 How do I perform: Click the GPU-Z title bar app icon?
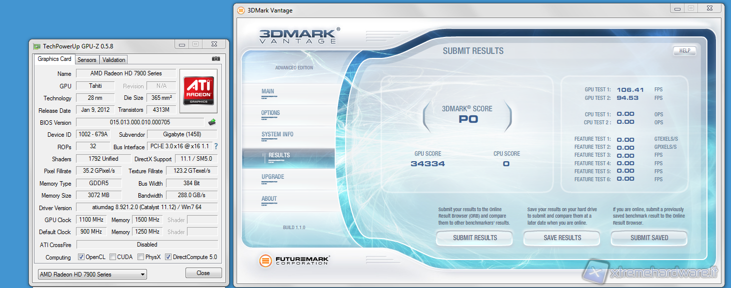(x=36, y=46)
